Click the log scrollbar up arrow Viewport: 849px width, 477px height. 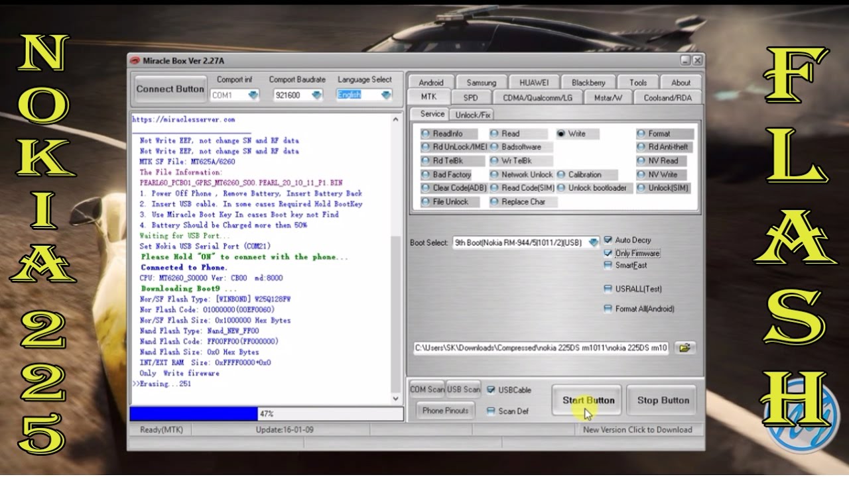coord(397,120)
